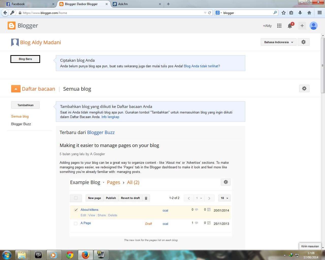Viewport: 325px width, 260px height.
Task: Click the Blog Baru button
Action: (25, 59)
